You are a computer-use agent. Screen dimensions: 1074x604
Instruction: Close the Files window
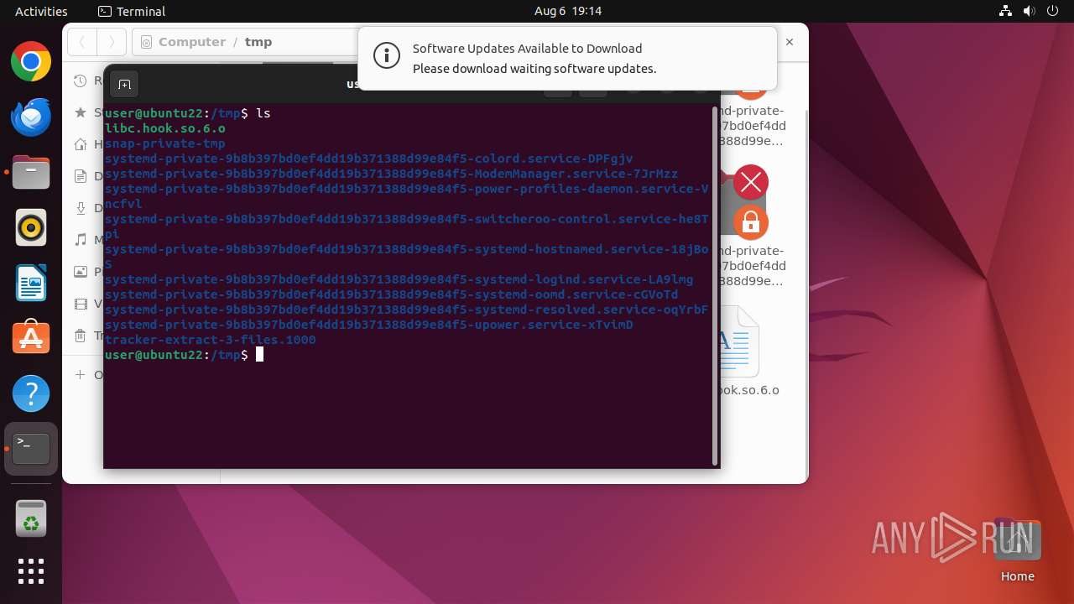(x=790, y=42)
